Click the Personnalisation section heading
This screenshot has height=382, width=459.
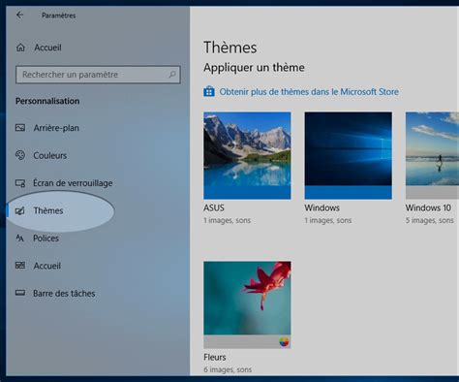pos(47,101)
